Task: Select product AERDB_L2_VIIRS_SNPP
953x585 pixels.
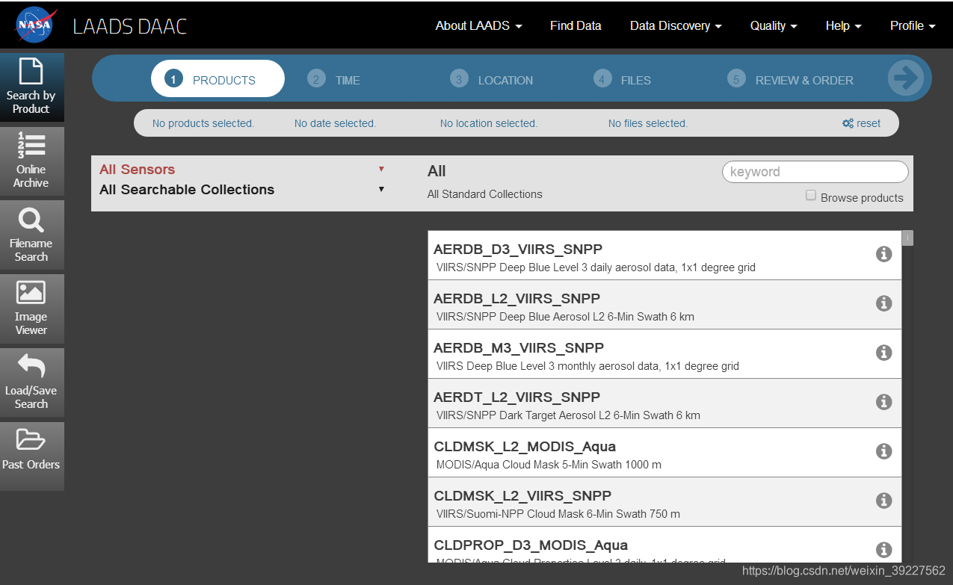Action: (x=664, y=305)
